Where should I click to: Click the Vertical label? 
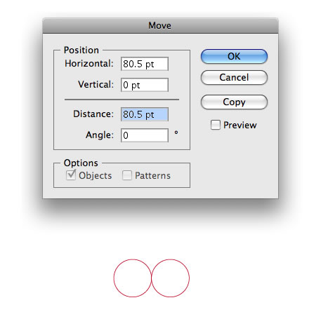click(96, 85)
